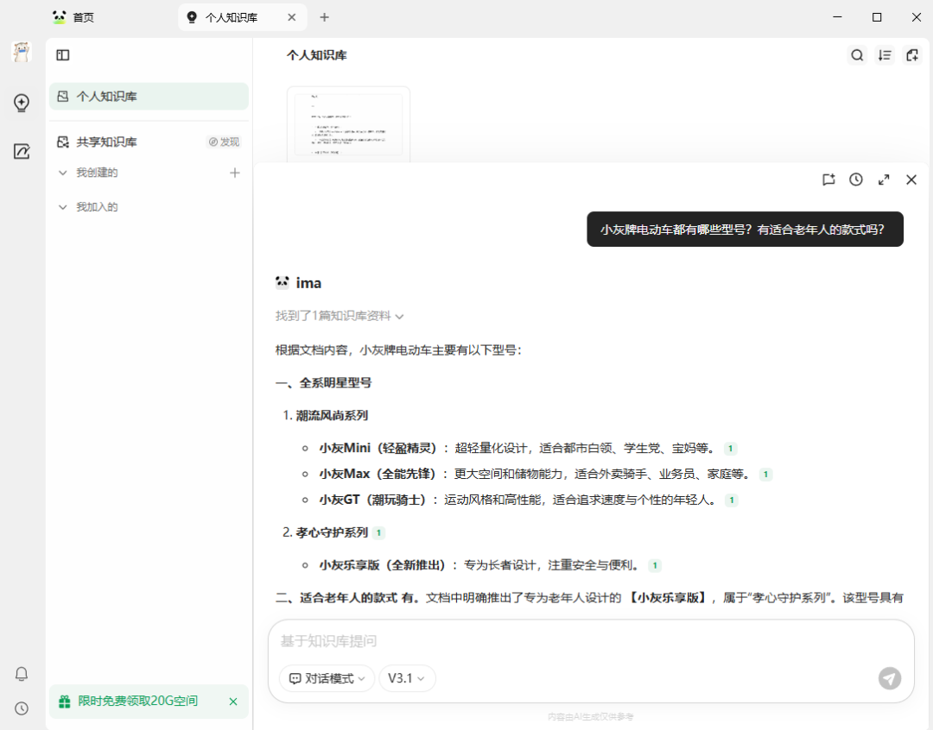The width and height of the screenshot is (933, 730).
Task: Click the 发现 discover button
Action: coord(224,142)
